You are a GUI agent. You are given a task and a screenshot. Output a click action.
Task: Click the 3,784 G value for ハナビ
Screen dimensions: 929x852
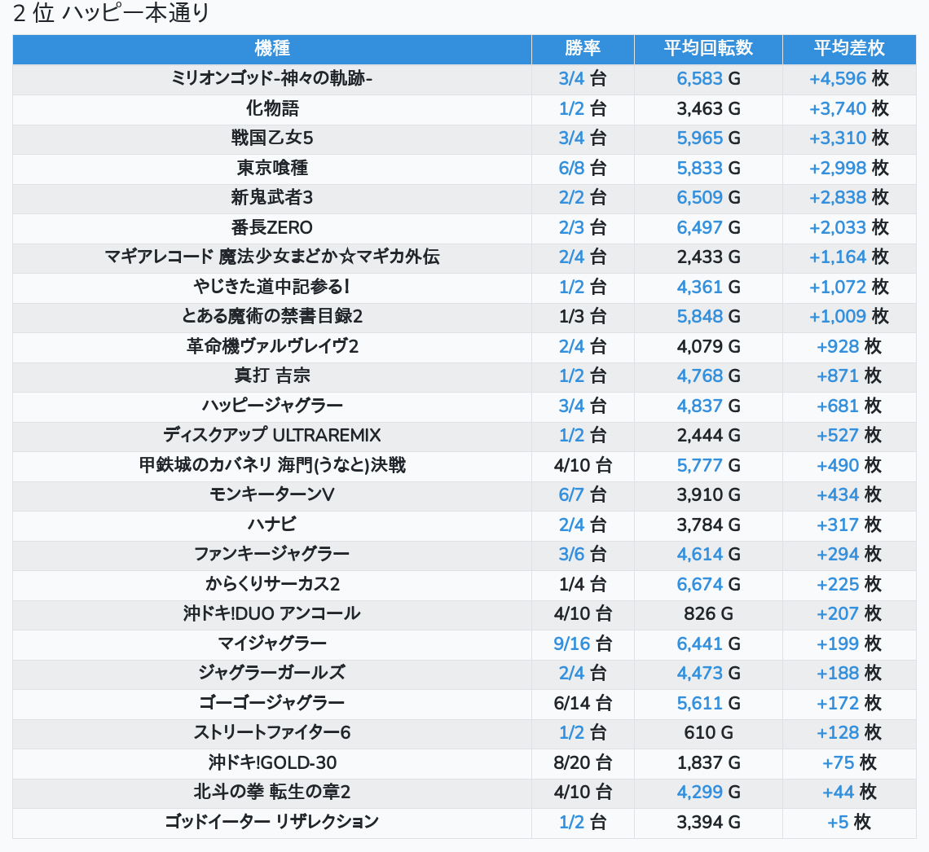click(708, 525)
